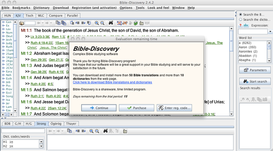Click the book tree vertical scrollbar thumb
Image resolution: width=273 pixels, height=151 pixels.
15,41
